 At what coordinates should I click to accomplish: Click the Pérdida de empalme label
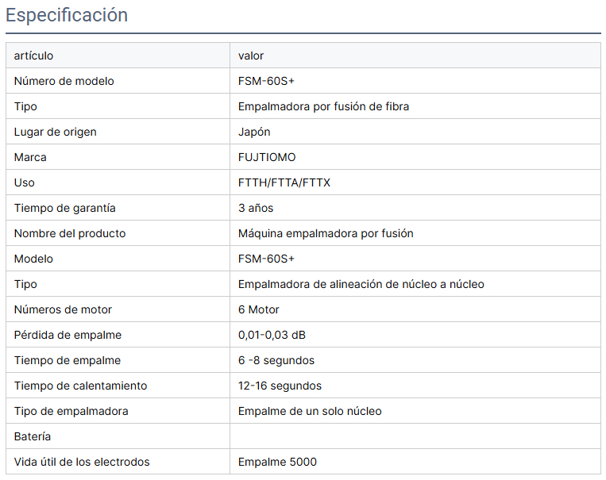pyautogui.click(x=68, y=335)
